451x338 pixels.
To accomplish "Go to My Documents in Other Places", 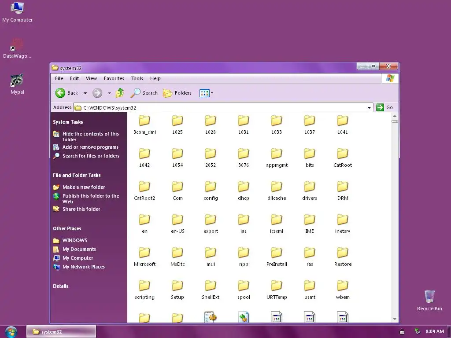I will [x=79, y=249].
